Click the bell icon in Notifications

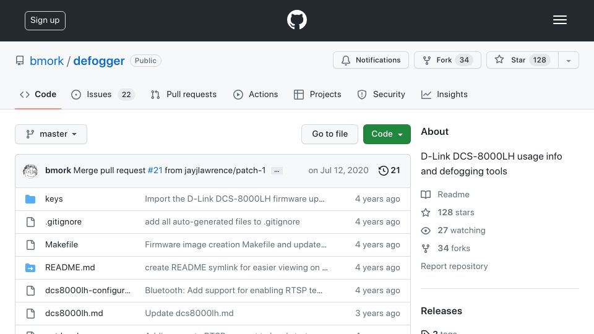pos(345,60)
